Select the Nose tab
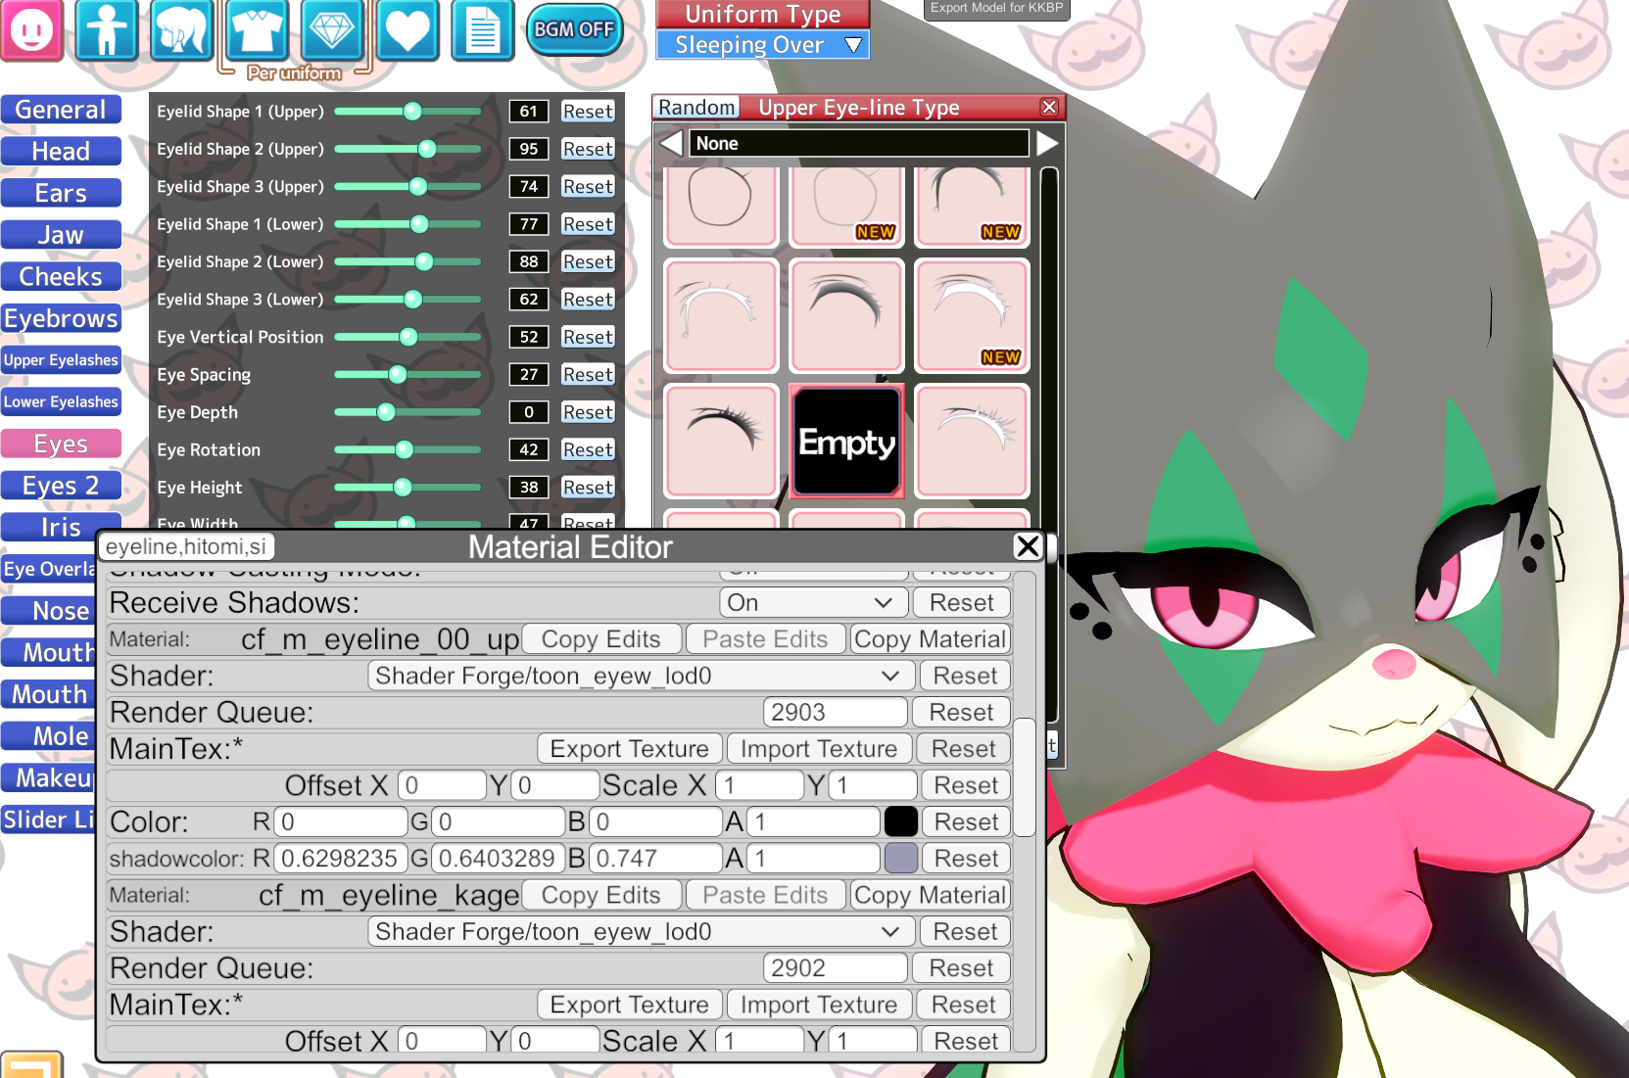The image size is (1629, 1078). point(49,611)
